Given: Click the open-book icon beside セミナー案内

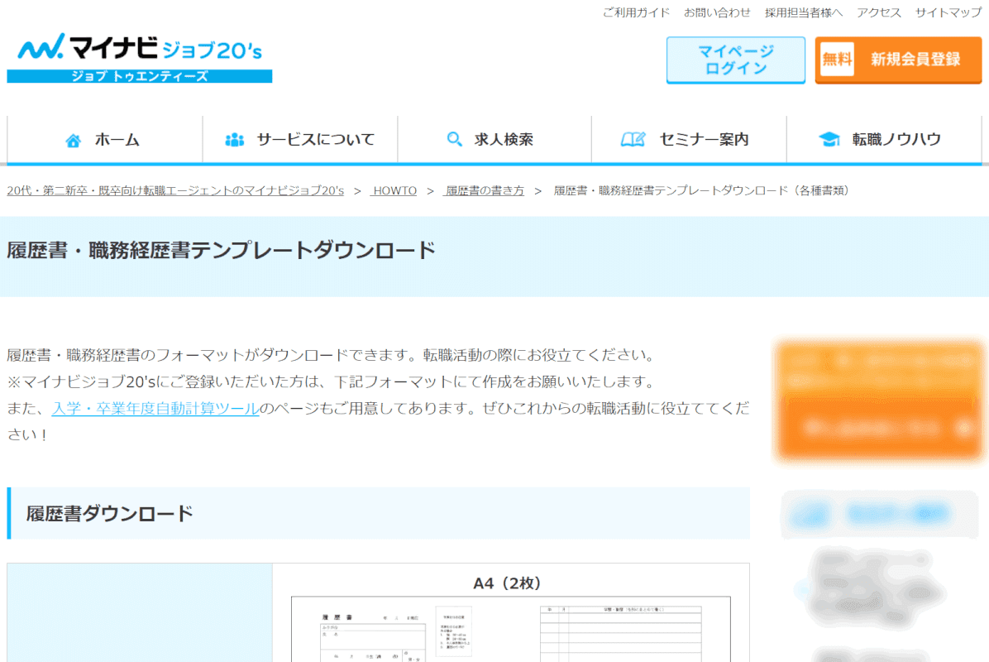Looking at the screenshot, I should tap(633, 140).
